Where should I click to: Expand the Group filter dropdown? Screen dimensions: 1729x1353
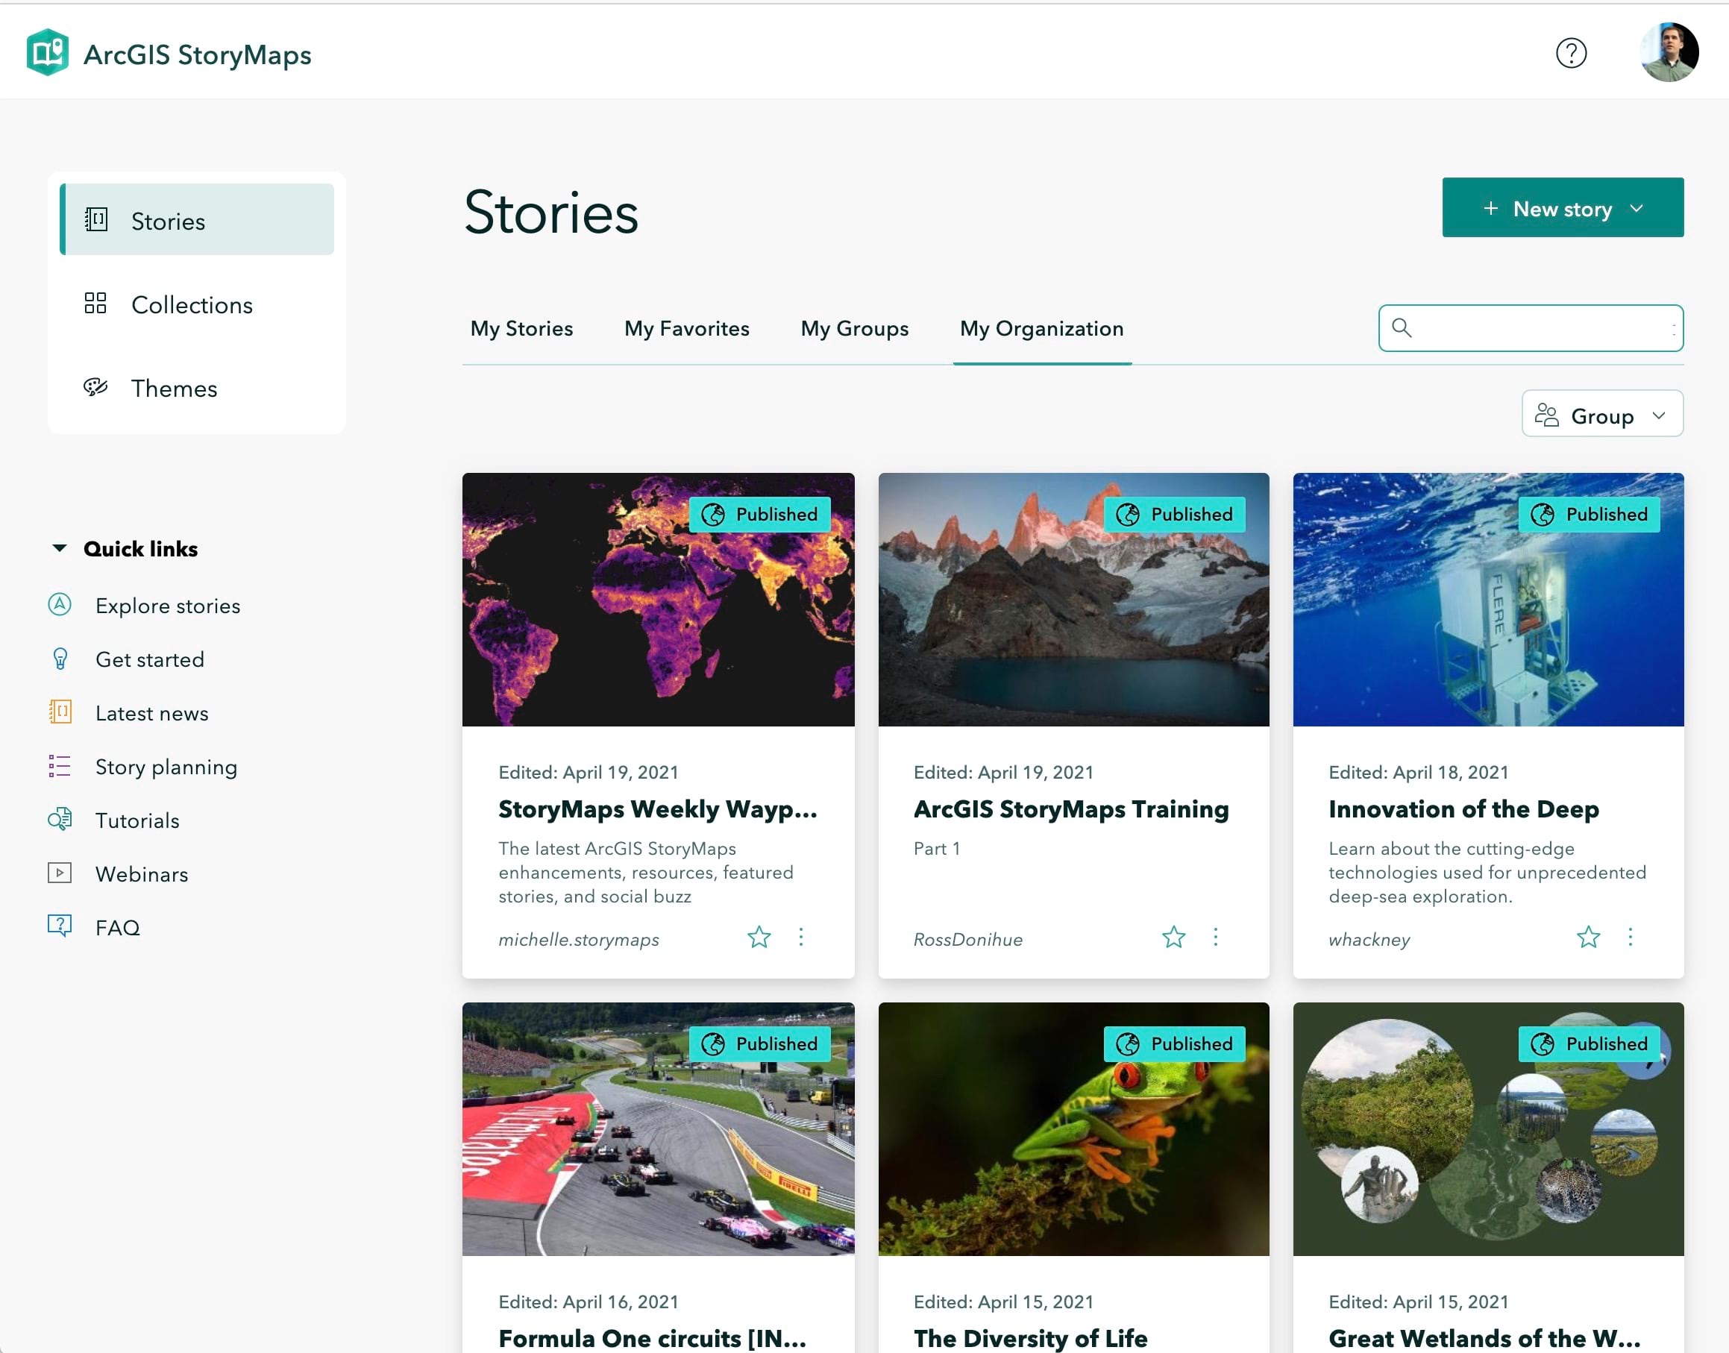[x=1601, y=414]
